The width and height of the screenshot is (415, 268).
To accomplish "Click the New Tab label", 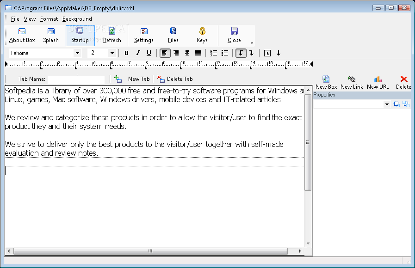I will click(139, 79).
